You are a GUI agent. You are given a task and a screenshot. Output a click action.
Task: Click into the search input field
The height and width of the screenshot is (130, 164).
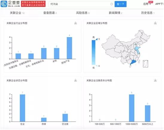80,4
